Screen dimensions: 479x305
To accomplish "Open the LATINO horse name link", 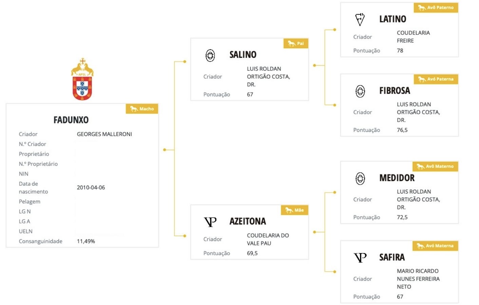I will click(392, 19).
